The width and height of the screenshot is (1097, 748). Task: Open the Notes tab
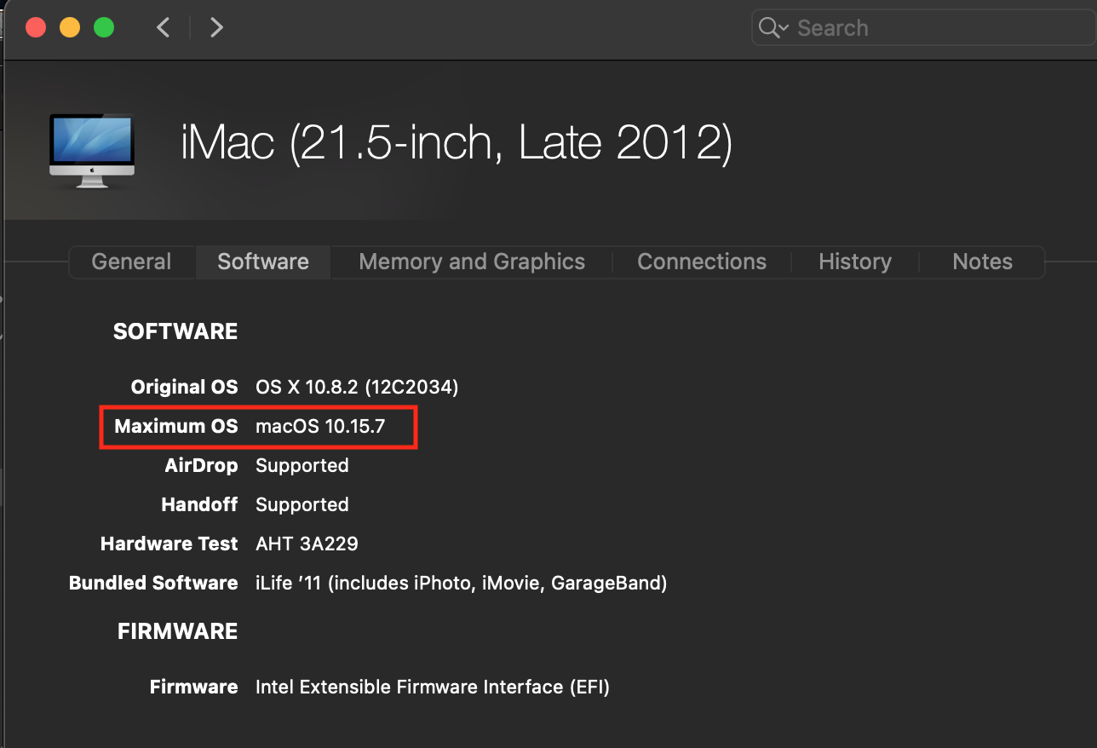tap(982, 262)
